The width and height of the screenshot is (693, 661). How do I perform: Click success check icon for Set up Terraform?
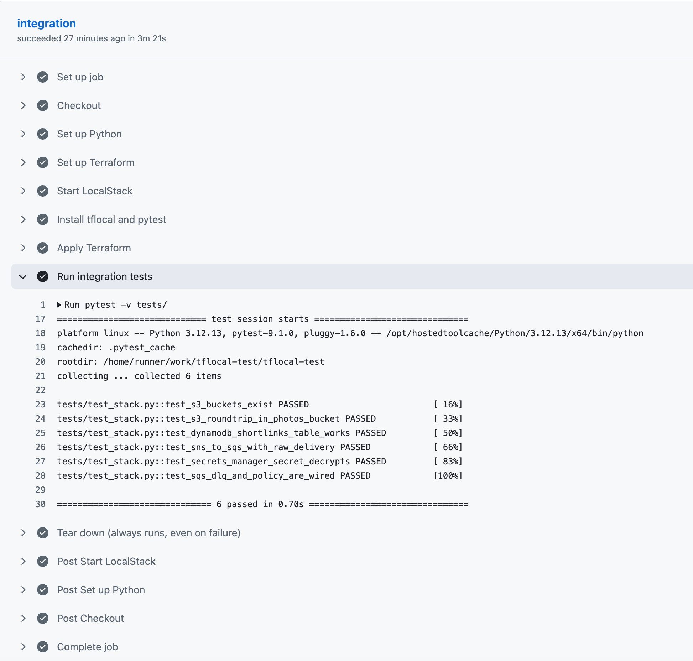(43, 162)
